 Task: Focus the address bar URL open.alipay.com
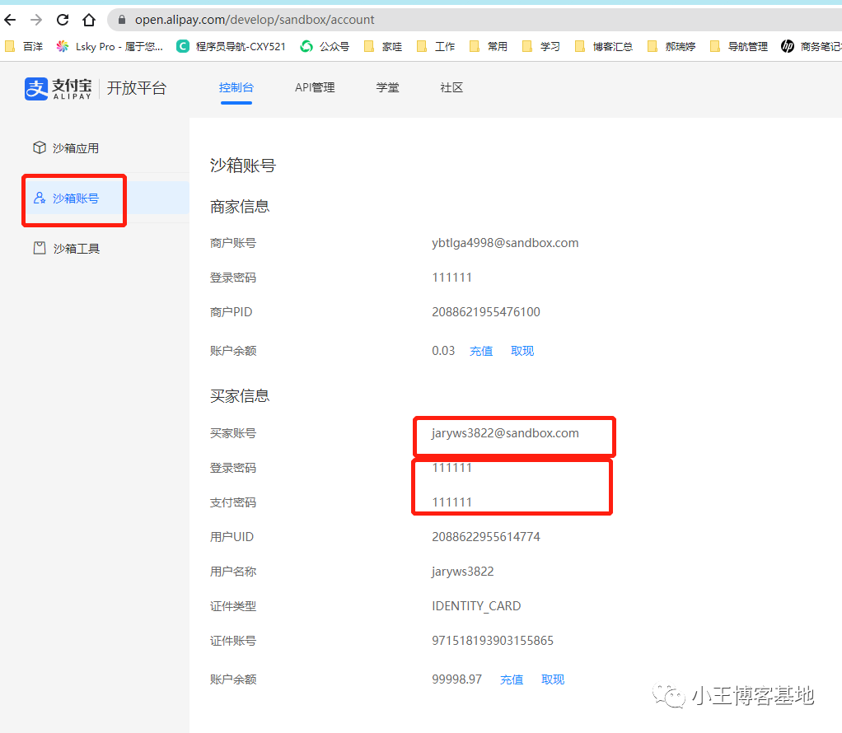coord(255,20)
